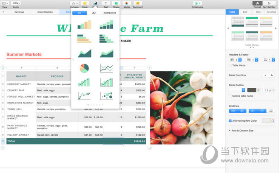The image size is (279, 173).
Task: Open the Cell inspector tab
Action: coord(245,12)
